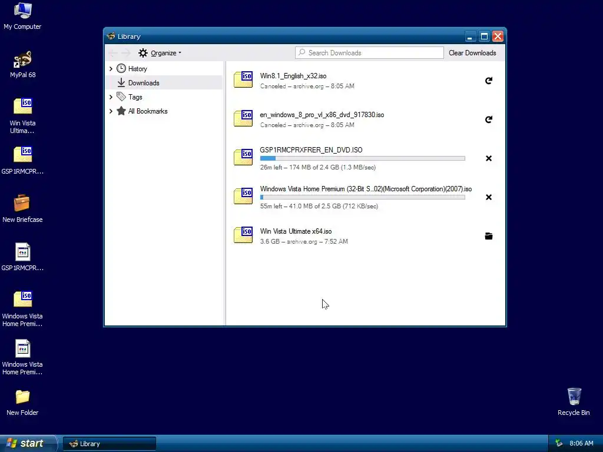603x452 pixels.
Task: Open containing folder for Win Vista Ultimate x64.iso
Action: click(488, 236)
